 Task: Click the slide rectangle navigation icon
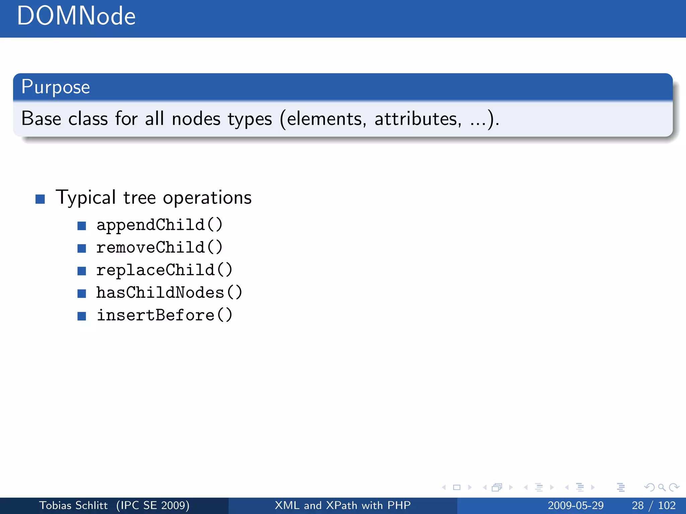pos(457,488)
